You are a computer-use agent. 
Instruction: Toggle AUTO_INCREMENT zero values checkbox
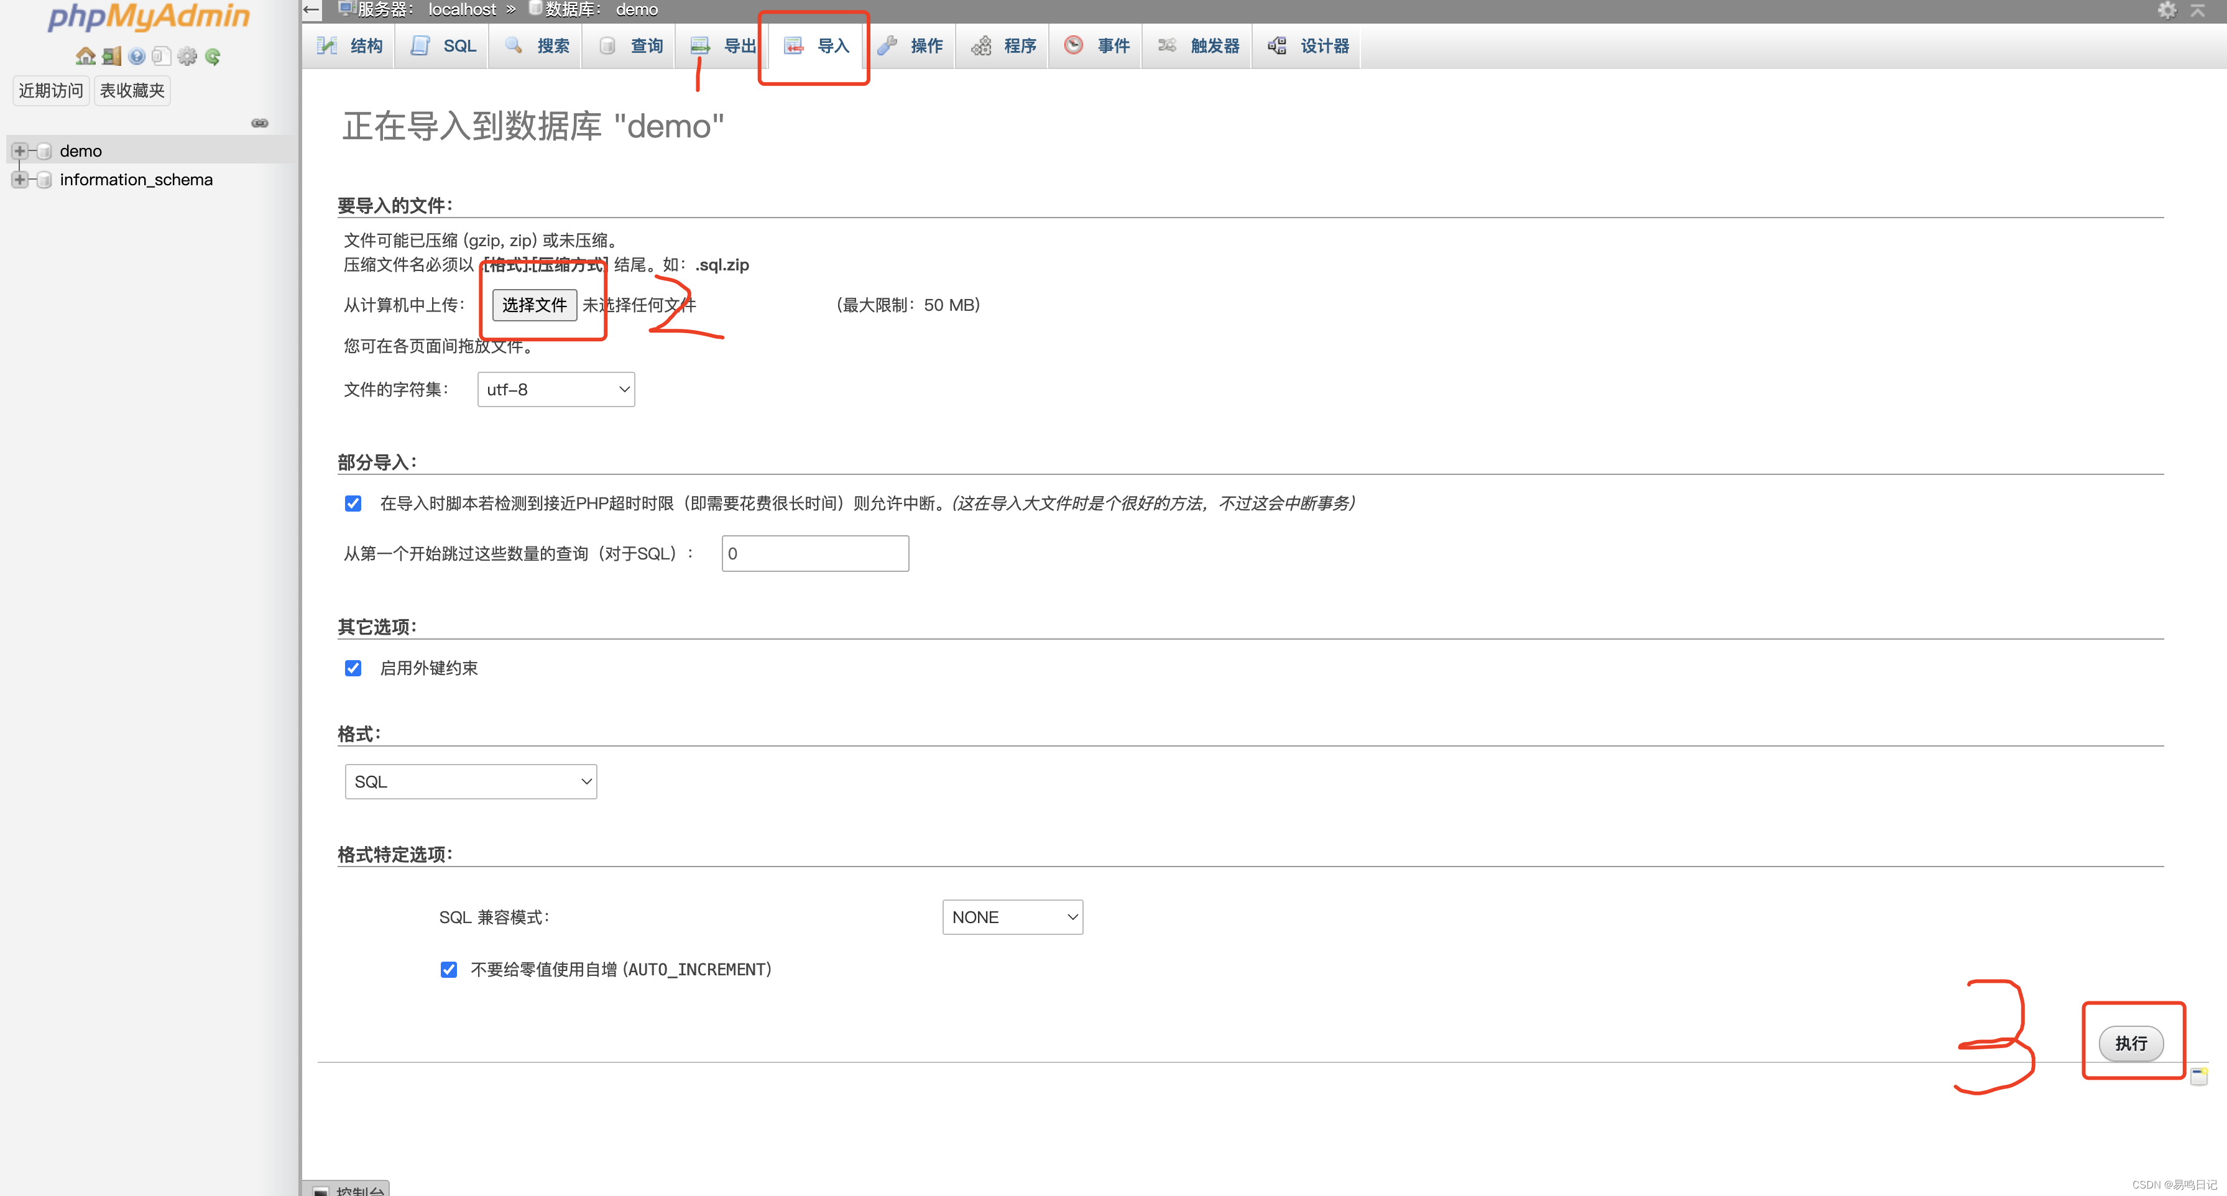click(449, 970)
